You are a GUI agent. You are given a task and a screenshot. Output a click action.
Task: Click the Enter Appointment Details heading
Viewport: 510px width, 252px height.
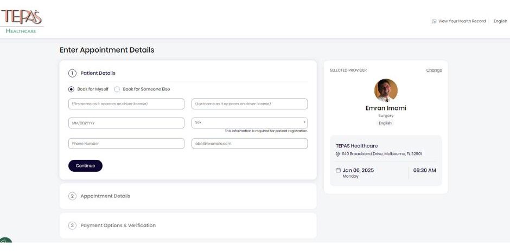click(x=107, y=50)
